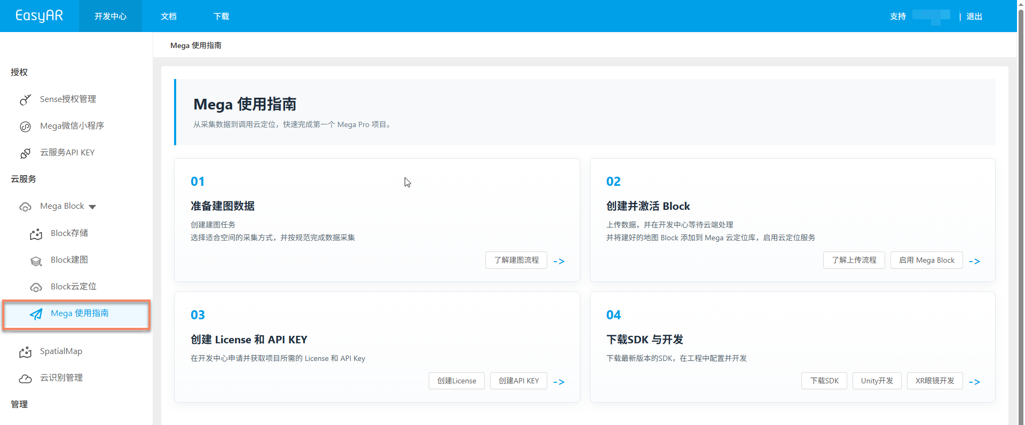Click the 云识别管理 cloud icon
The image size is (1025, 425).
[26, 379]
